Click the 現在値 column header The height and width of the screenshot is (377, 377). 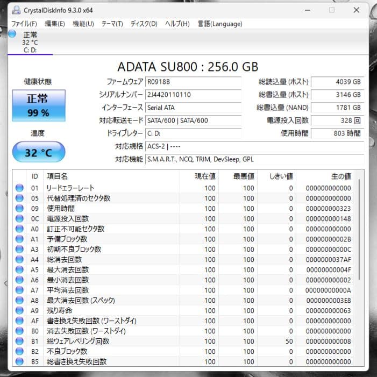point(199,176)
